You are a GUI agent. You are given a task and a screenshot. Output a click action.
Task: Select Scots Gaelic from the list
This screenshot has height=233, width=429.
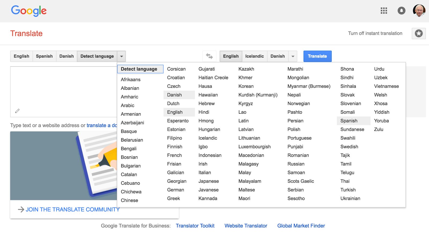[301, 181]
